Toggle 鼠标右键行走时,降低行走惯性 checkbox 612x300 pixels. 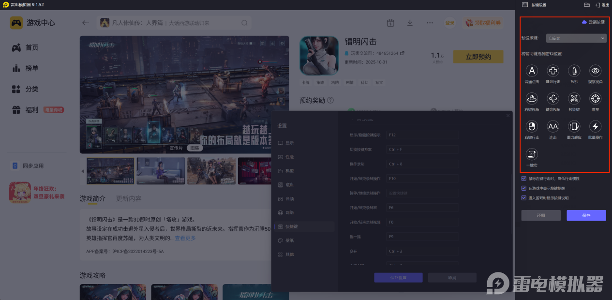coord(523,179)
